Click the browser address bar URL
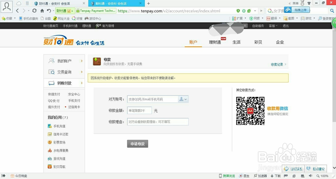This screenshot has height=179, width=336. (169, 11)
